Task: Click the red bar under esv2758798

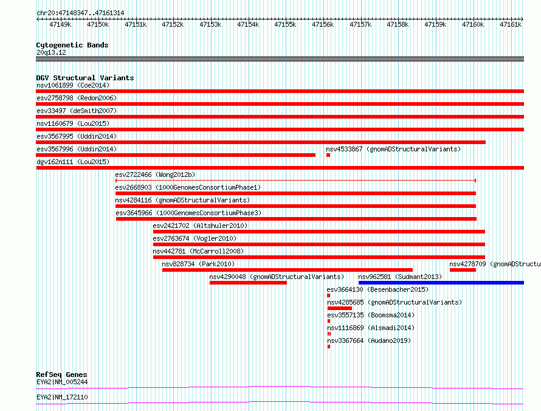Action: point(280,104)
